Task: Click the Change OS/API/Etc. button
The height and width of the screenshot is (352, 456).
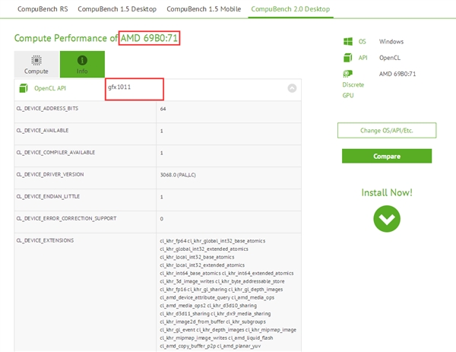Action: [386, 131]
